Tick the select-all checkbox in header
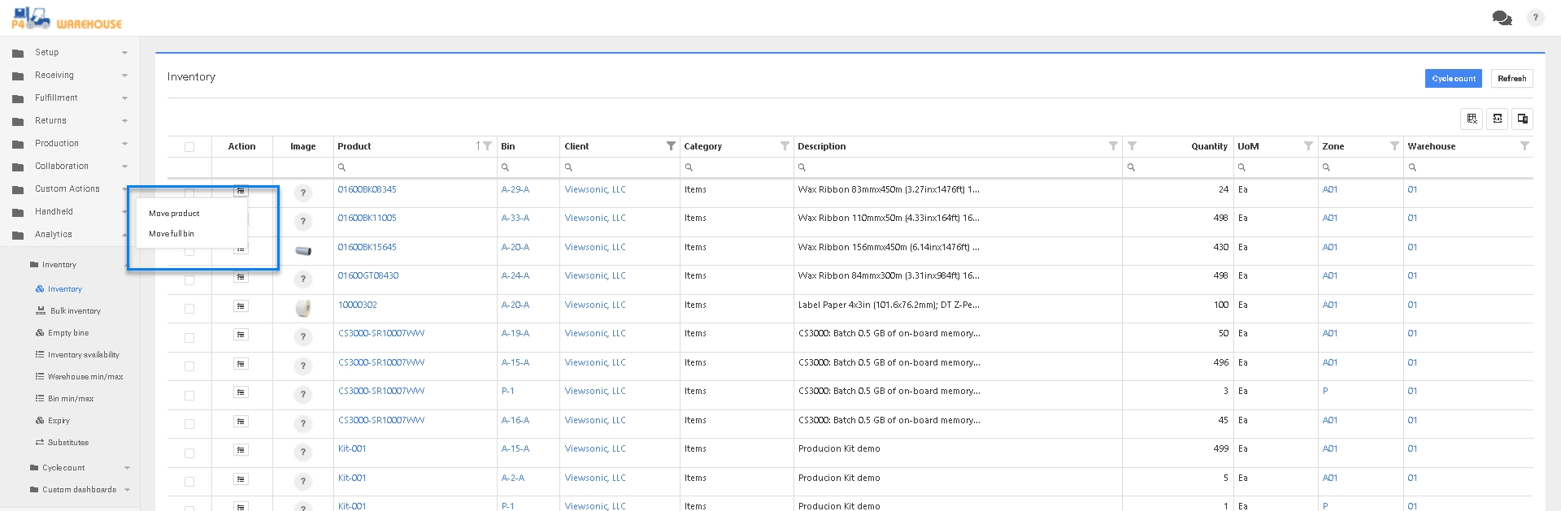Viewport: 1561px width, 511px height. 189,147
